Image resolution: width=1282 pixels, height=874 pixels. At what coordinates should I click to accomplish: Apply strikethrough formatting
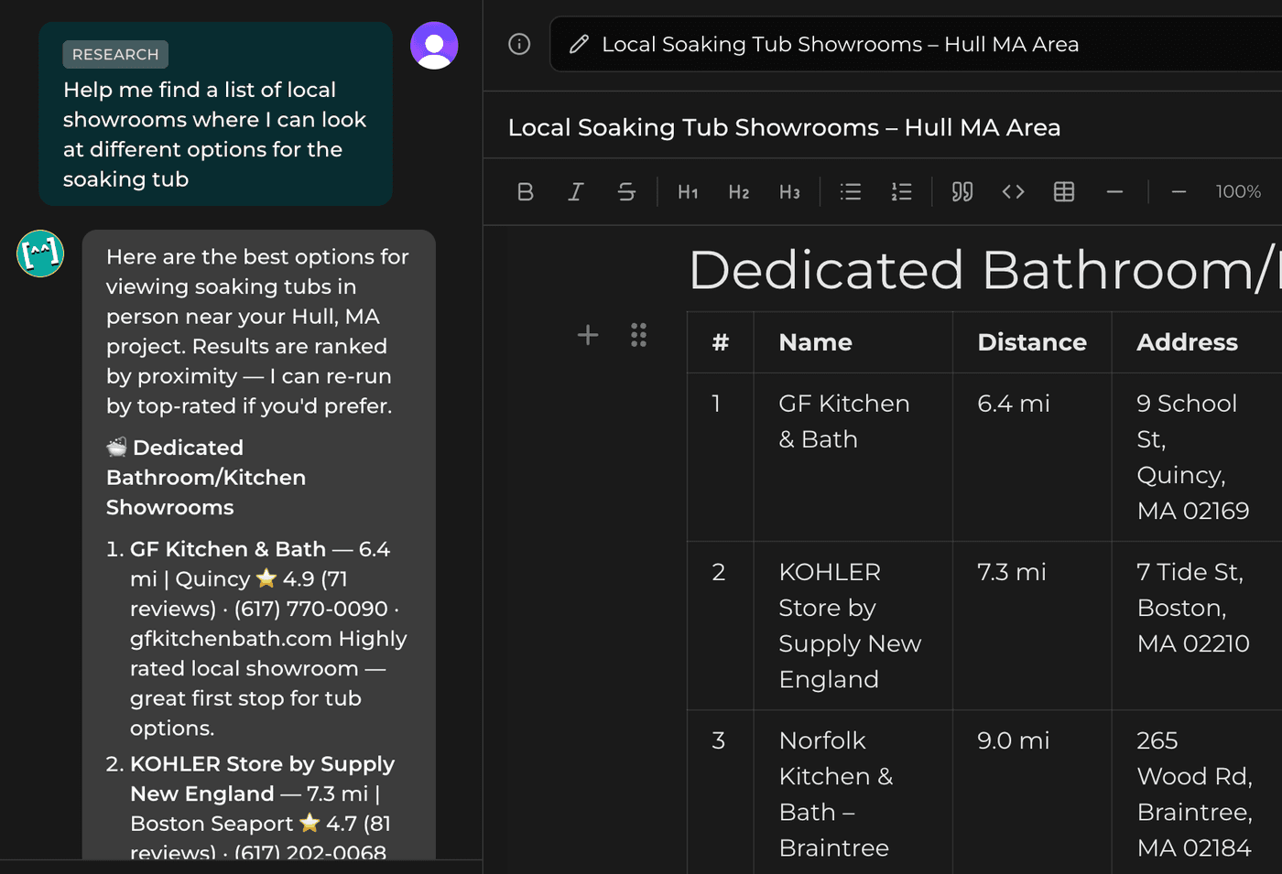tap(626, 192)
